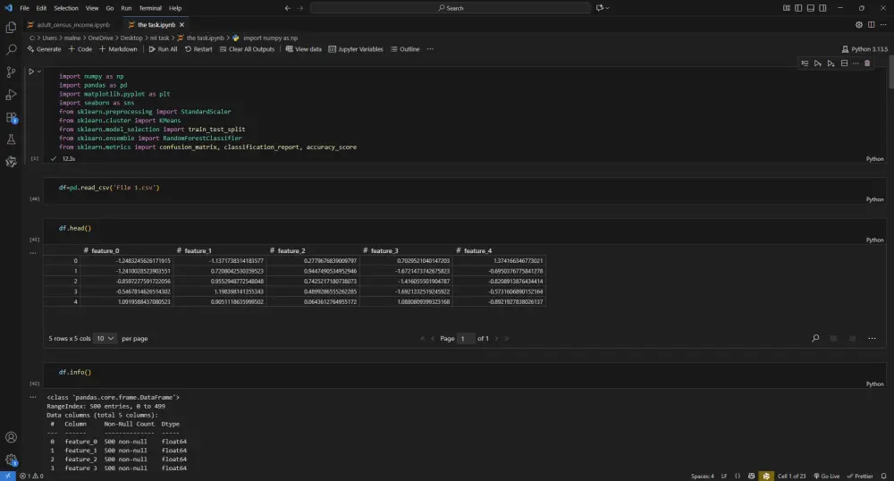Click Go Live in status bar
894x481 pixels.
(x=827, y=476)
